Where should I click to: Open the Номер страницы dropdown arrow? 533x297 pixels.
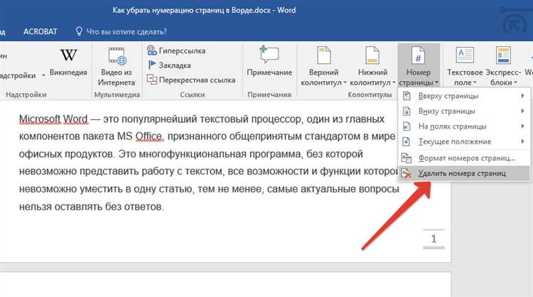pos(436,82)
